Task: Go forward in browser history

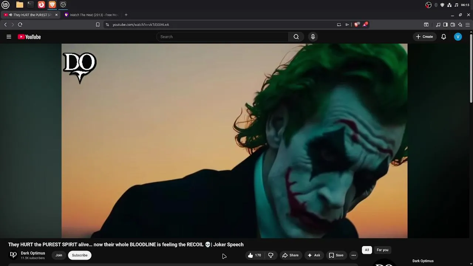Action: click(x=13, y=24)
